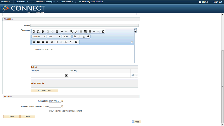Apply Strikethrough formatting
This screenshot has height=126, width=224.
(88, 36)
